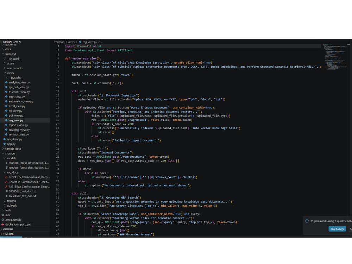Click the text file icon beside 500856bf_test_doc.txt
Viewport: 352px width, 264px height.
pyautogui.click(x=6, y=191)
